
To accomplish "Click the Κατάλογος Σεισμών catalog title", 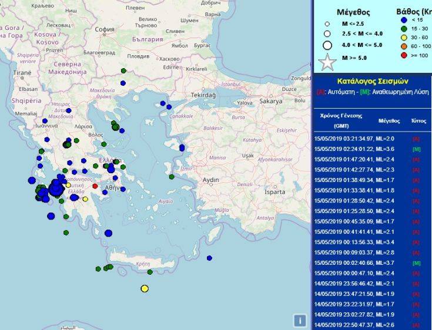I will 372,81.
